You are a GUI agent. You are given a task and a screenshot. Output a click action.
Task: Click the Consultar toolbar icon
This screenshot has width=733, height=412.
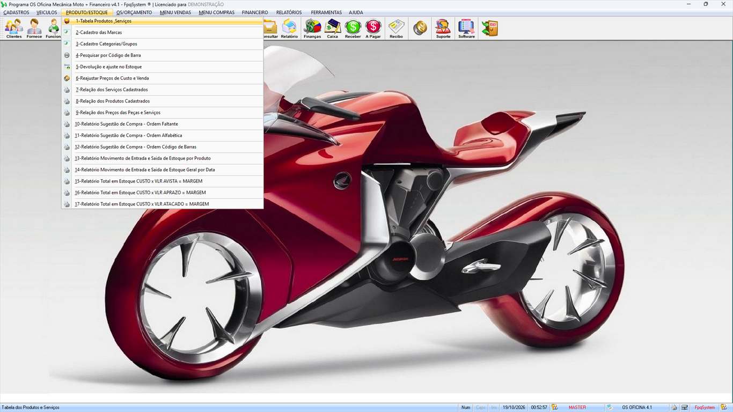coord(270,28)
